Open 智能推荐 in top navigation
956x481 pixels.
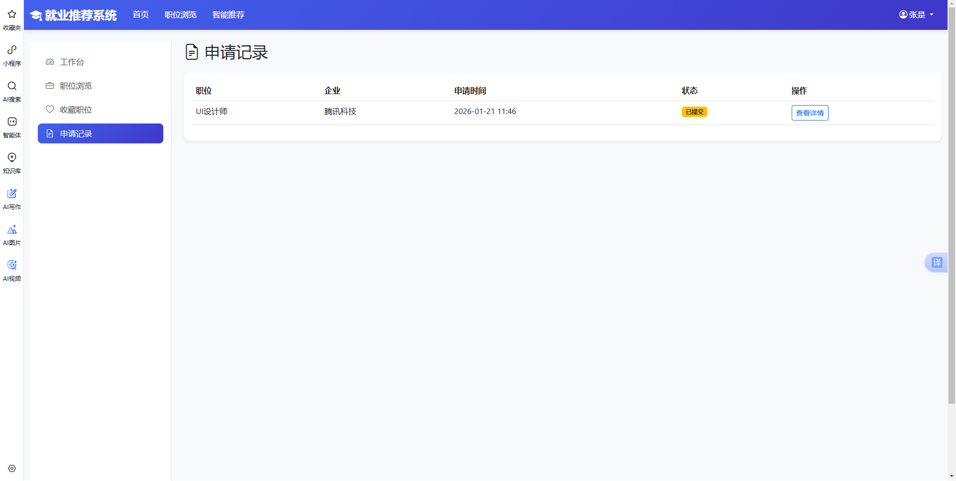pyautogui.click(x=229, y=14)
